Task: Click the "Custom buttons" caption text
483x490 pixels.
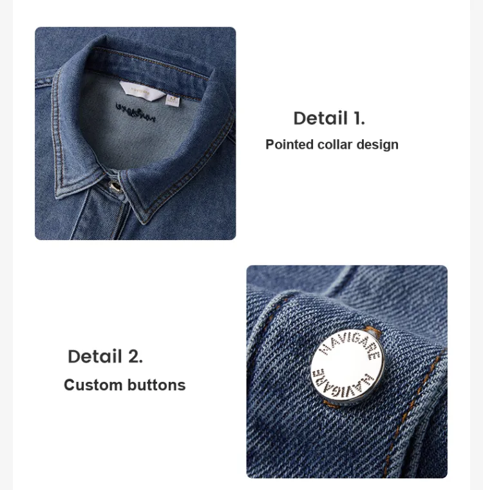Action: coord(125,385)
